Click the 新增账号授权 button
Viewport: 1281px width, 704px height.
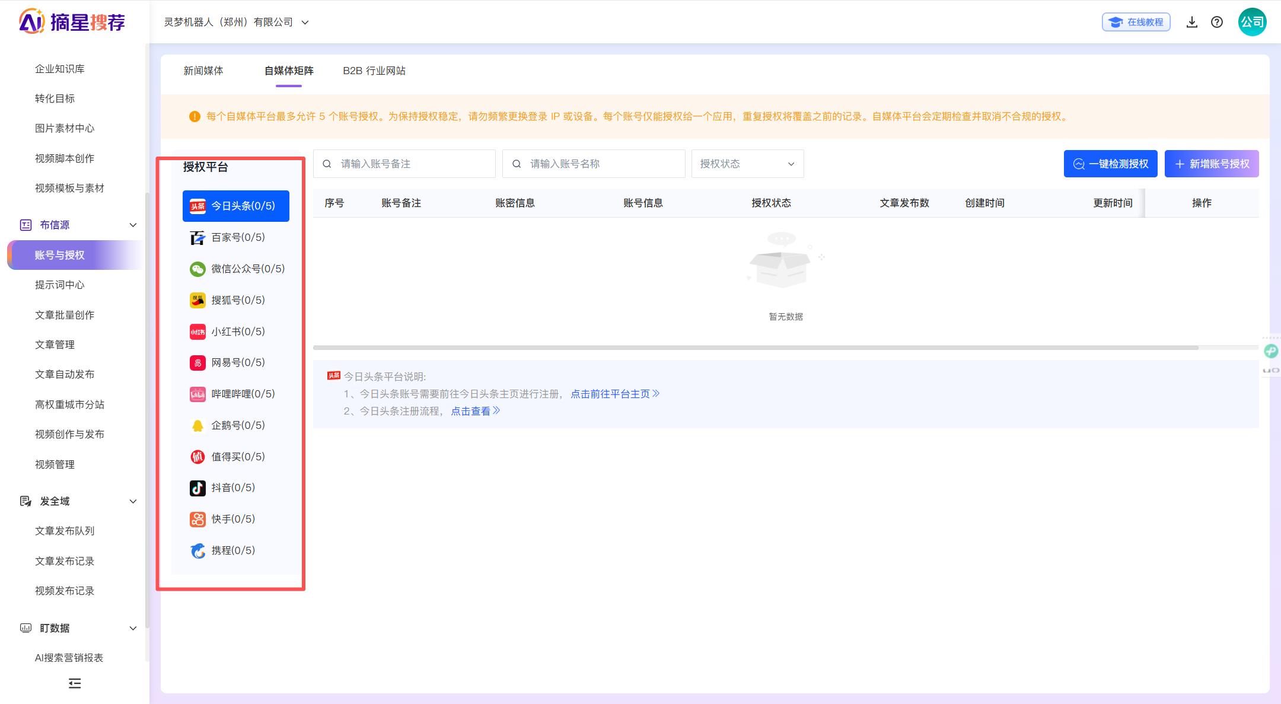[x=1212, y=164]
